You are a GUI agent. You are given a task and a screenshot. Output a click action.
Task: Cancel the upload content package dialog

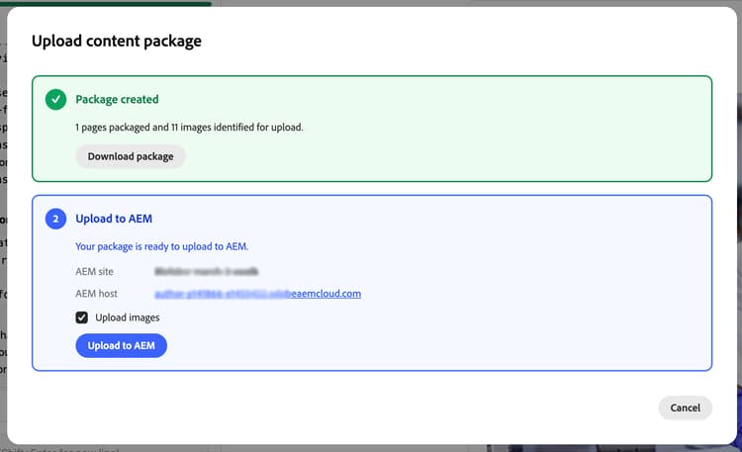point(685,407)
